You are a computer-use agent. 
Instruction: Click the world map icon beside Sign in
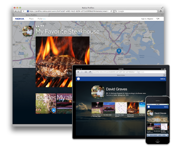158,19
